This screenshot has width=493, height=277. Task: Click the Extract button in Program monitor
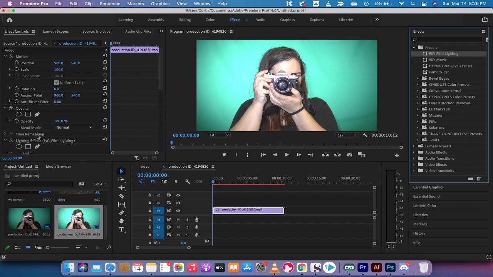337,155
